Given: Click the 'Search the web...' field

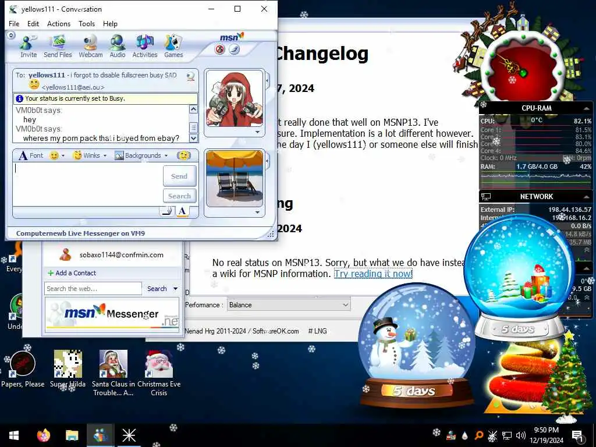Looking at the screenshot, I should pos(93,289).
